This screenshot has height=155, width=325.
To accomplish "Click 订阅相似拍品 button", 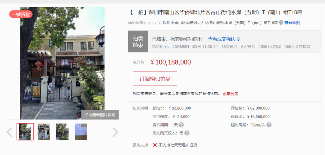I will pyautogui.click(x=155, y=79).
